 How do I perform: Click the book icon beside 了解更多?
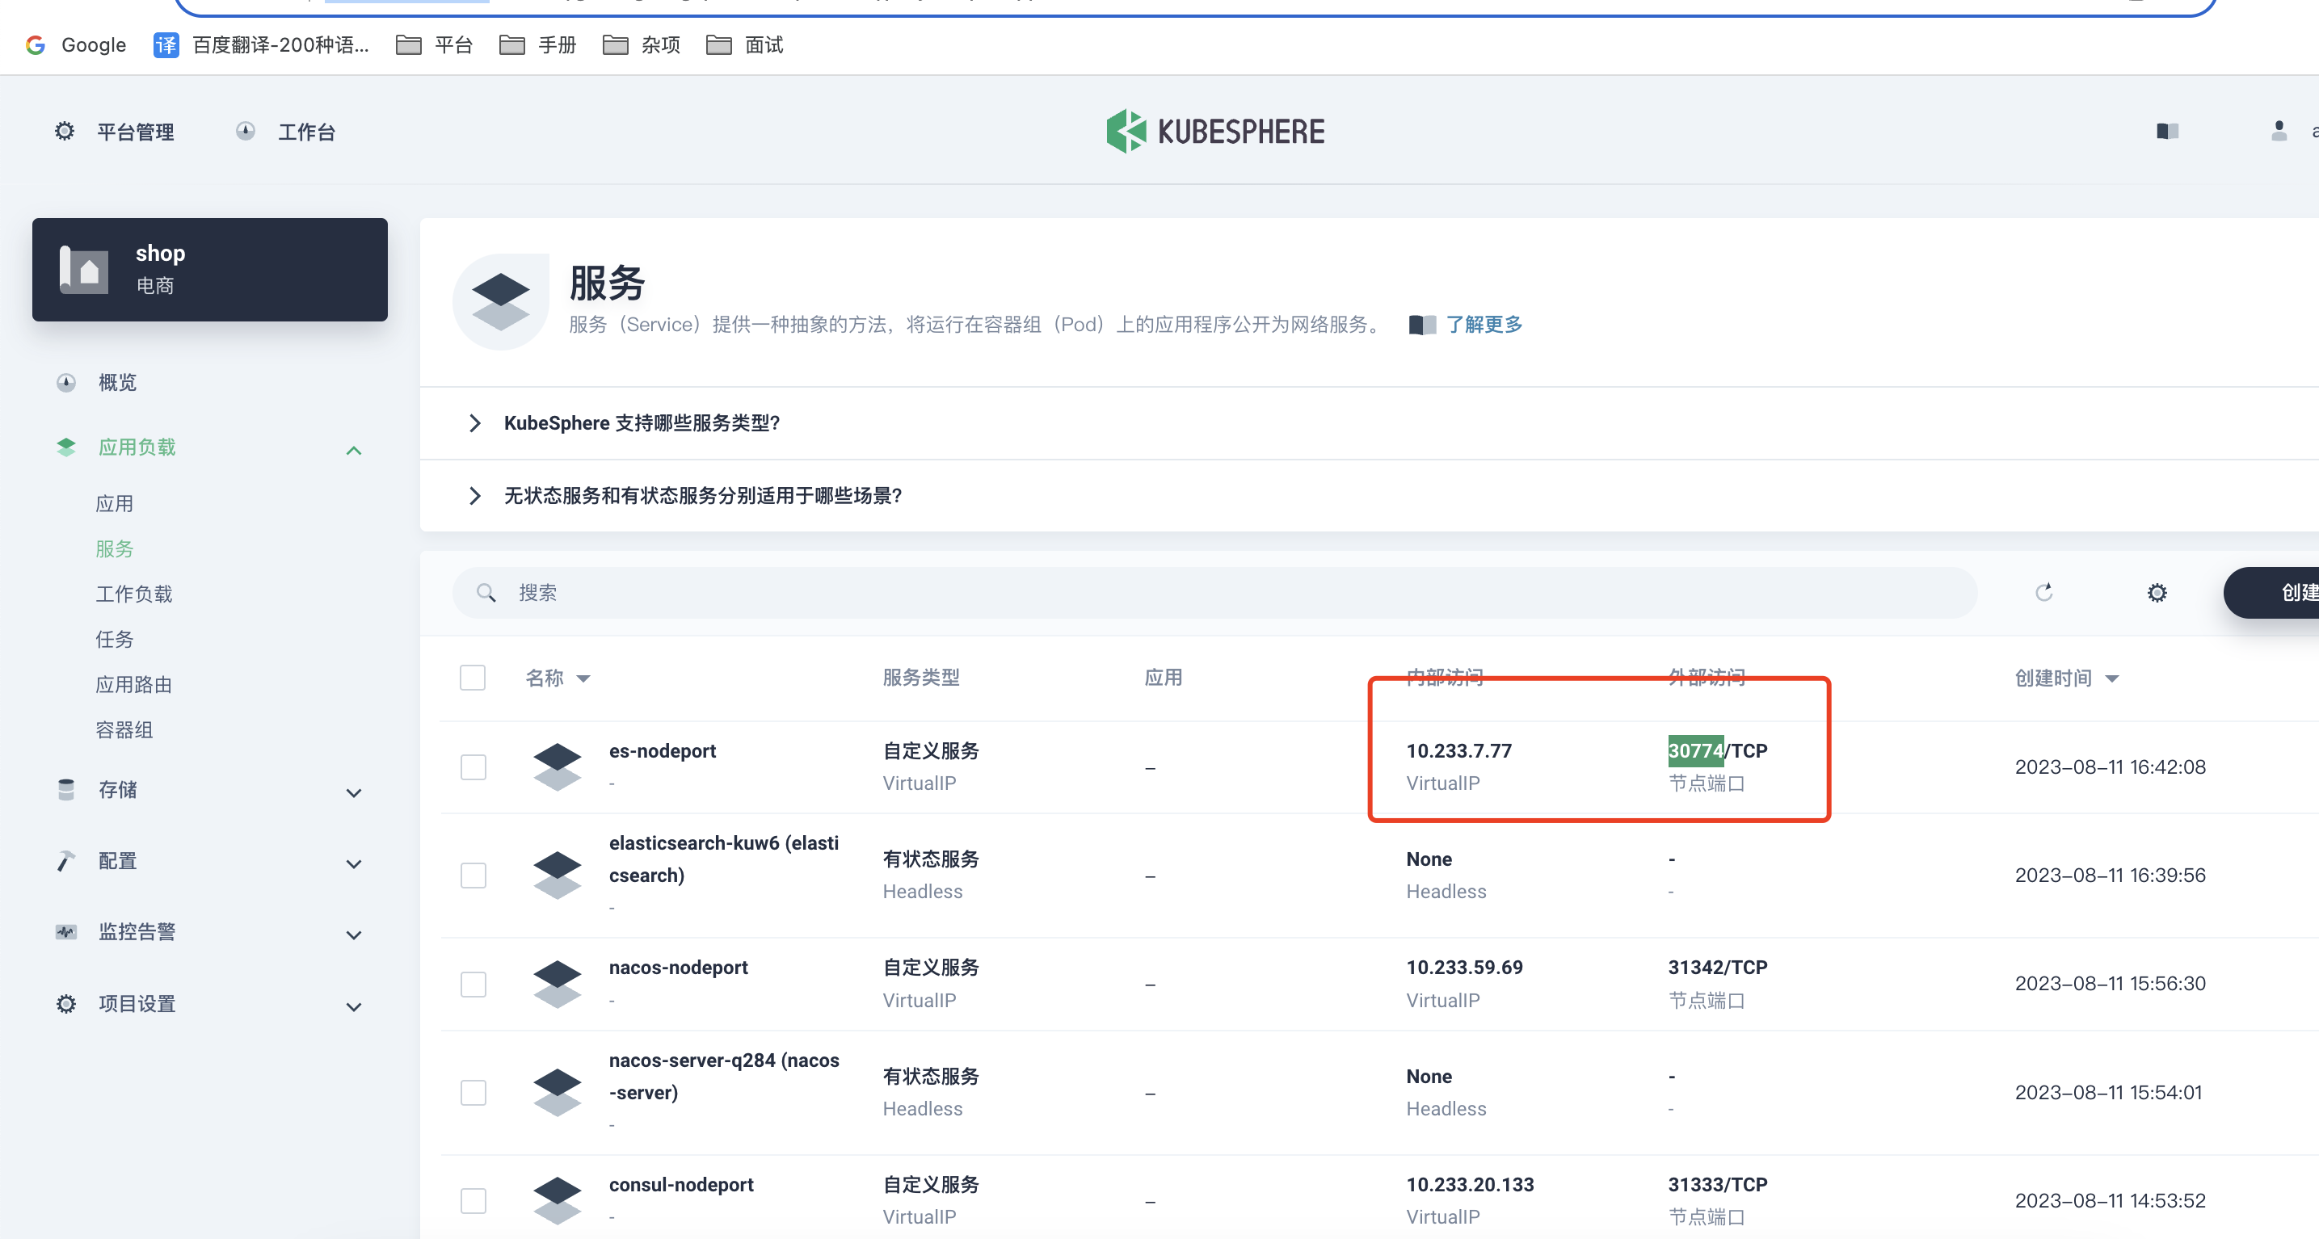tap(1422, 325)
